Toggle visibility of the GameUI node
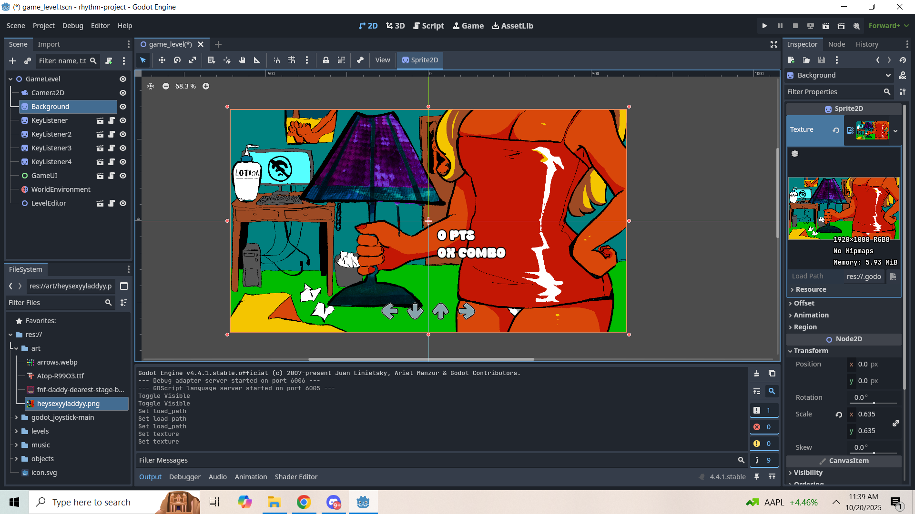 coord(123,176)
